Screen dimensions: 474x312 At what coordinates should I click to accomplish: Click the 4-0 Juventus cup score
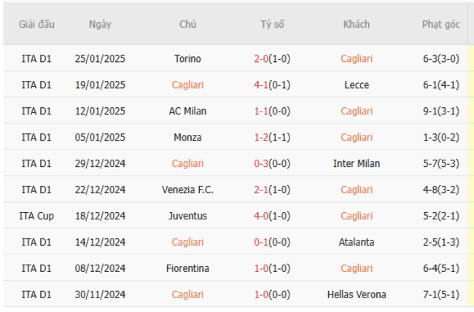(261, 216)
